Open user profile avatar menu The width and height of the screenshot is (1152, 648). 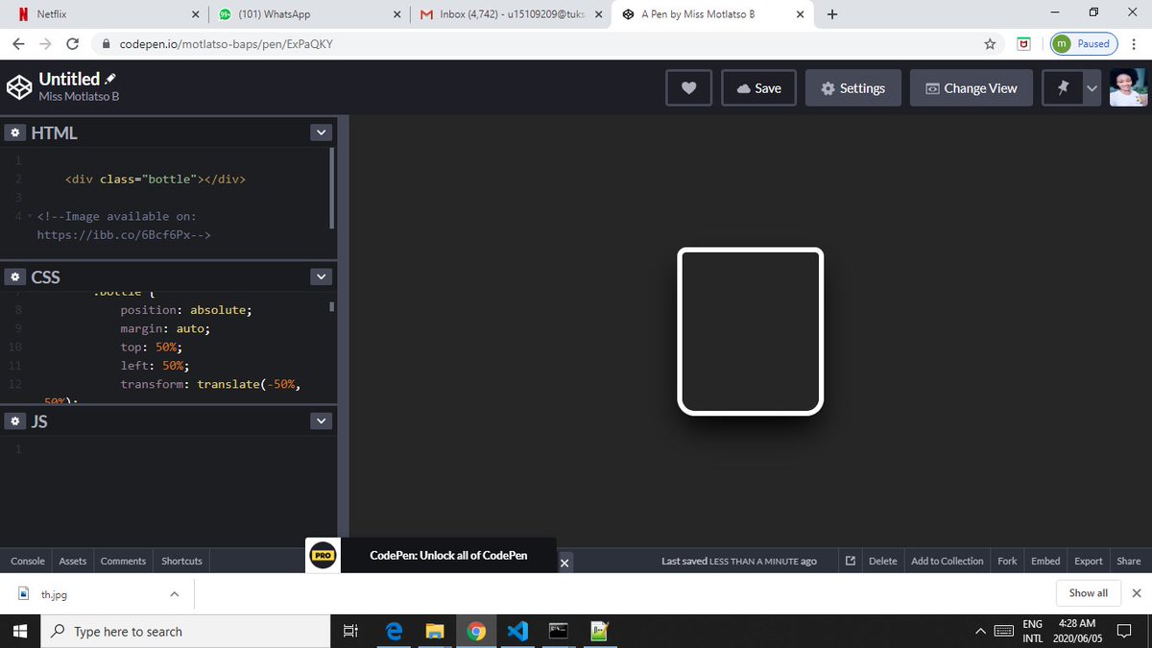[x=1128, y=87]
